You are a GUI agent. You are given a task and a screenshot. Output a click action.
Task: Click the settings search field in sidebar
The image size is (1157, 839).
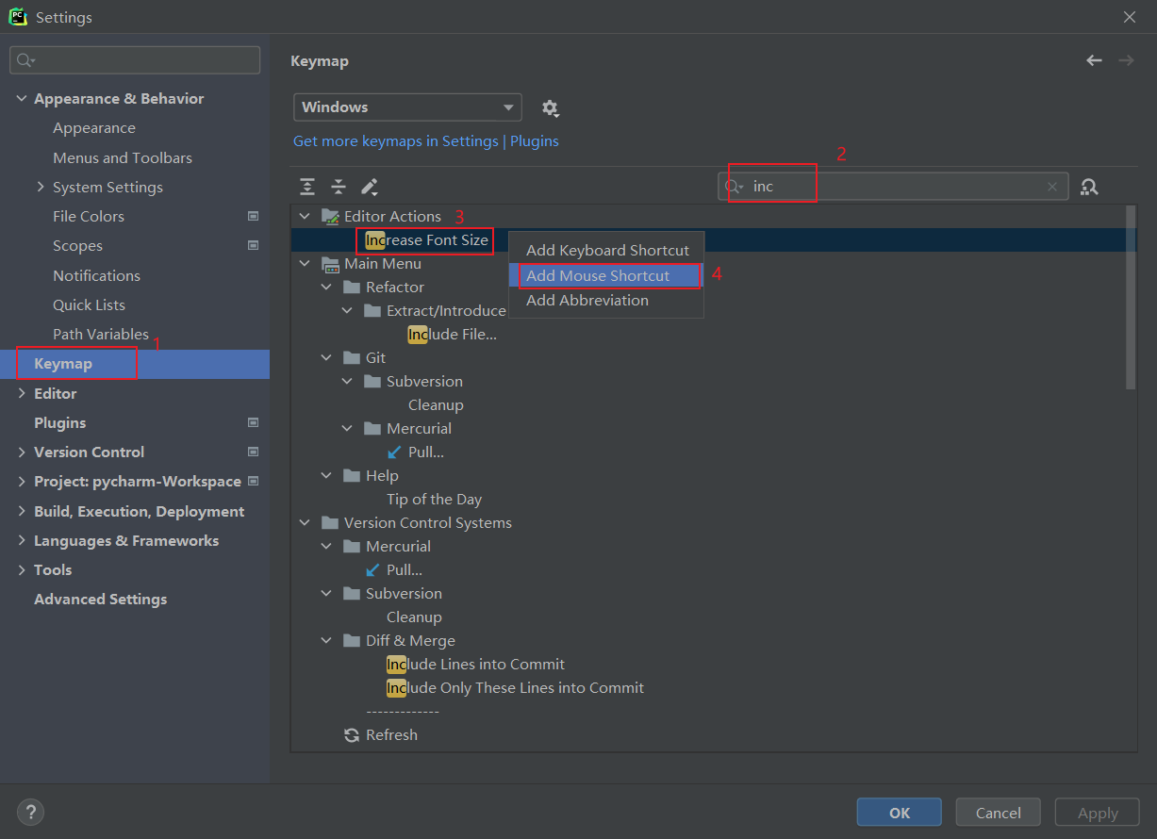pos(135,60)
